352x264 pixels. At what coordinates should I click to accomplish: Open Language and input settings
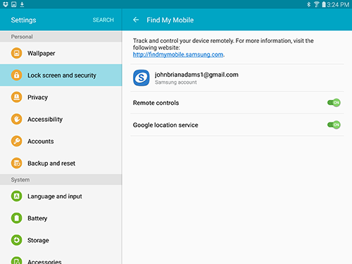(61, 196)
